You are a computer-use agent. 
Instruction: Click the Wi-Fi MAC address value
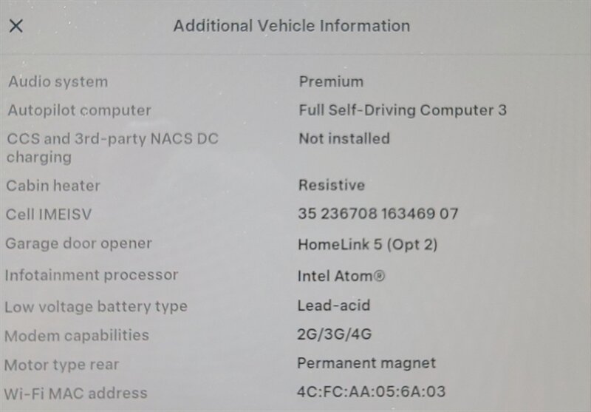(372, 392)
